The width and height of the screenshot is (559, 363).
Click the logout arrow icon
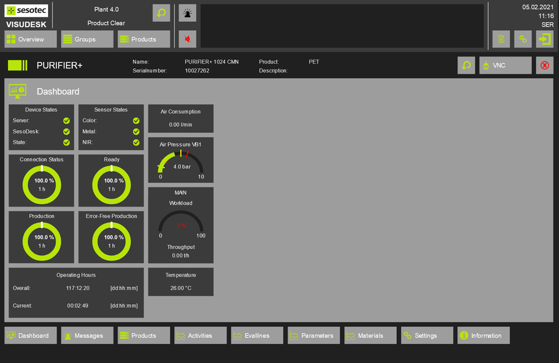point(544,39)
